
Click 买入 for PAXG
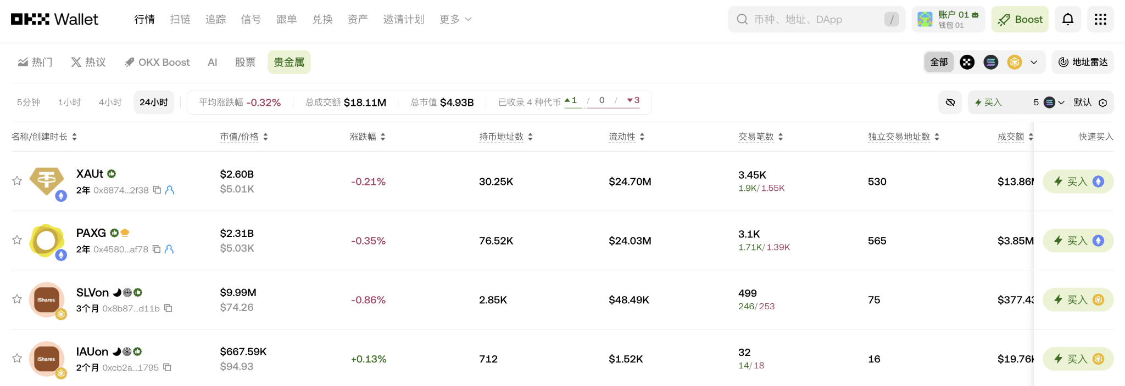coord(1078,241)
